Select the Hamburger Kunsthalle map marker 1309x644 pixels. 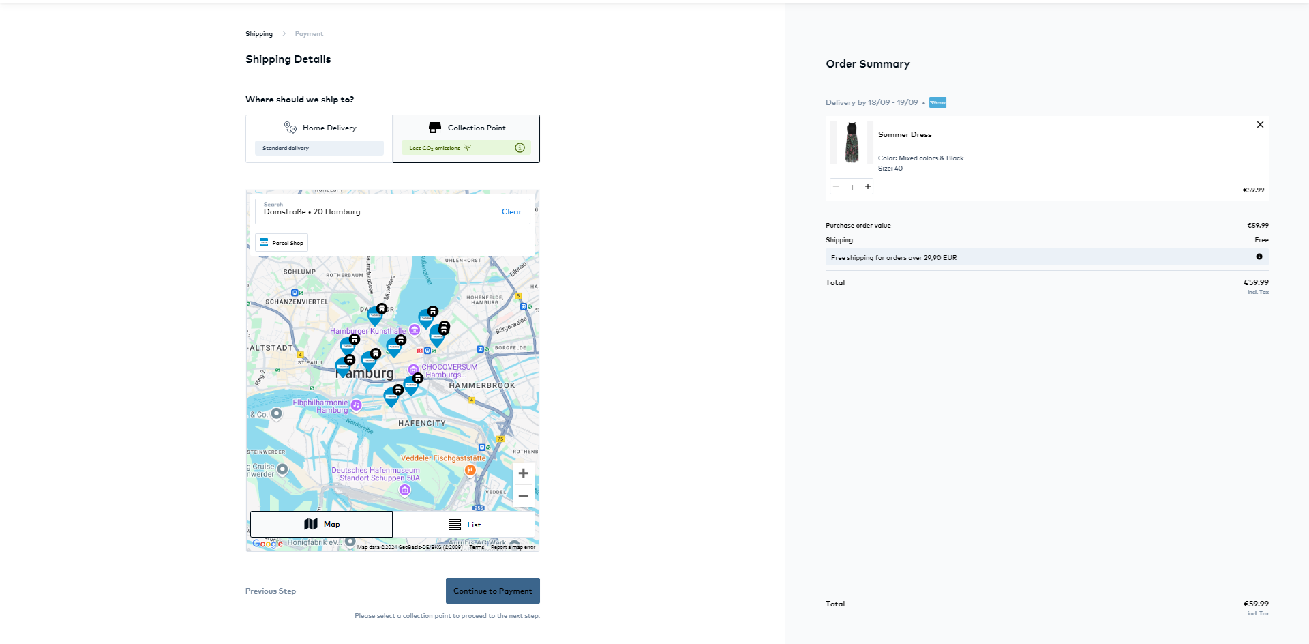pyautogui.click(x=415, y=331)
